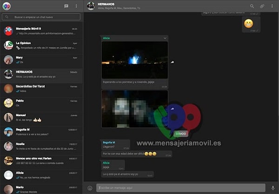This screenshot has height=194, width=279.
Task: Open the emoji picker beside the message box
Action: pyautogui.click(x=90, y=188)
